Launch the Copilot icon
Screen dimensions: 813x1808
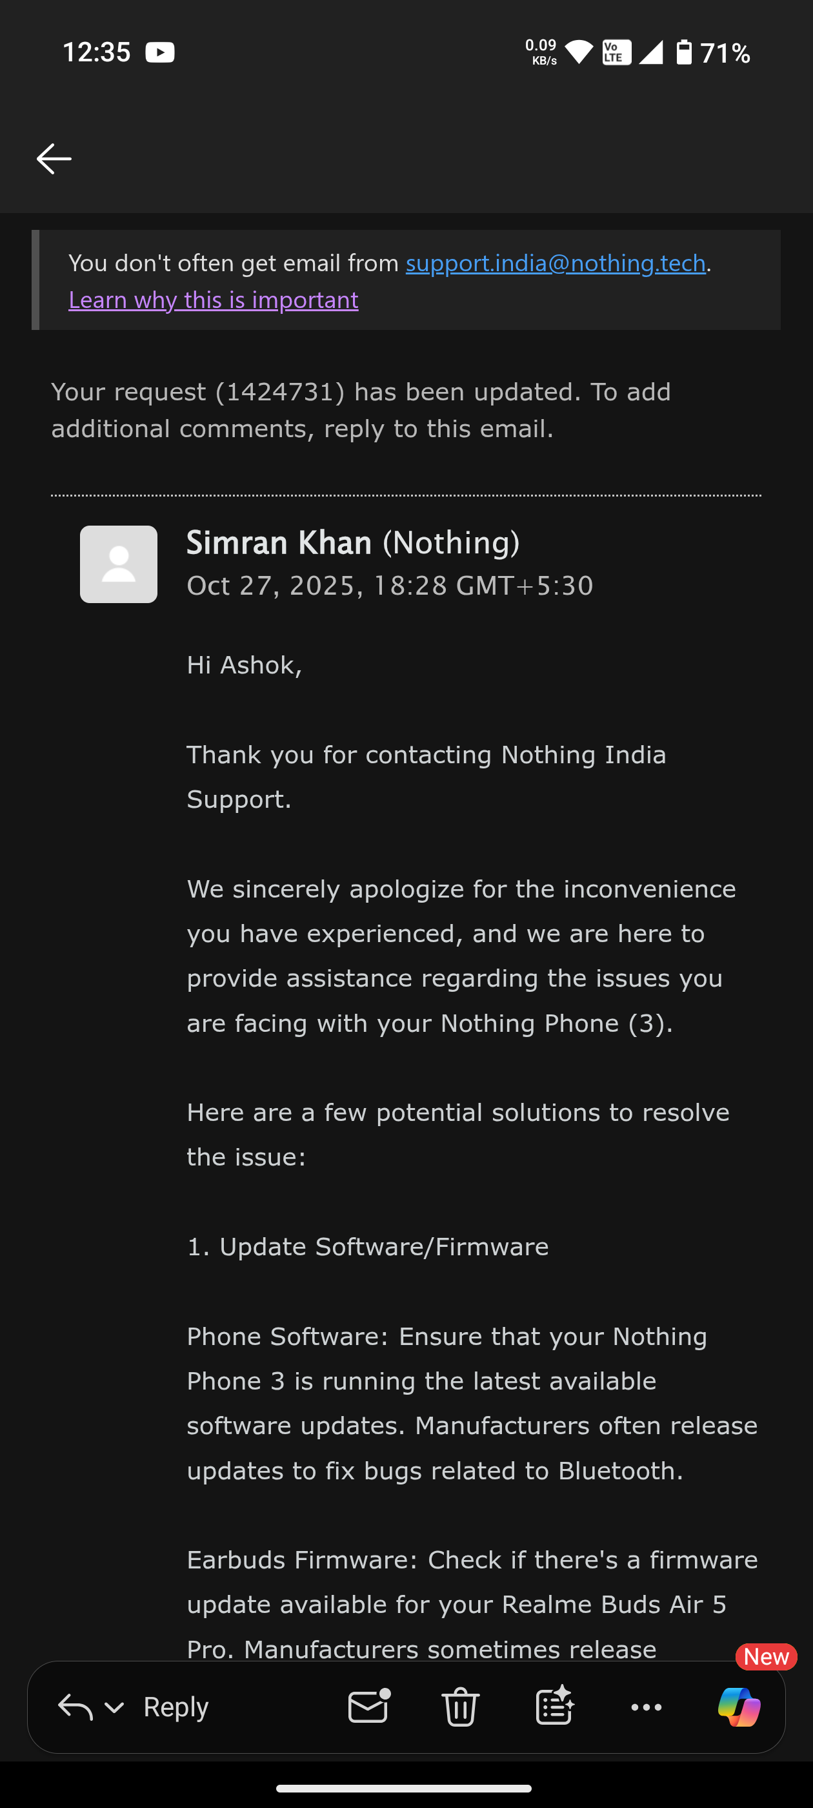739,1707
